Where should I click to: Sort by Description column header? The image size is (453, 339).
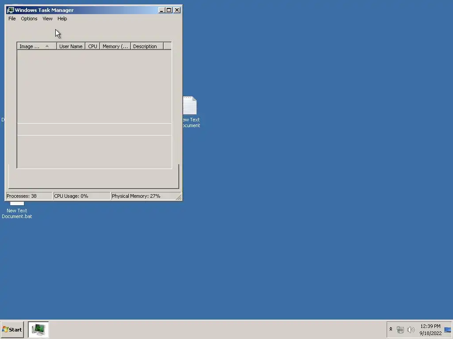point(147,46)
